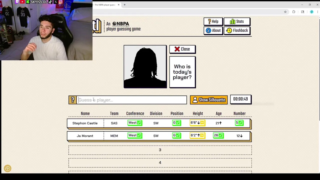The image size is (320, 180).
Task: Select the NBPA player guessing game tab
Action: click(x=105, y=5)
